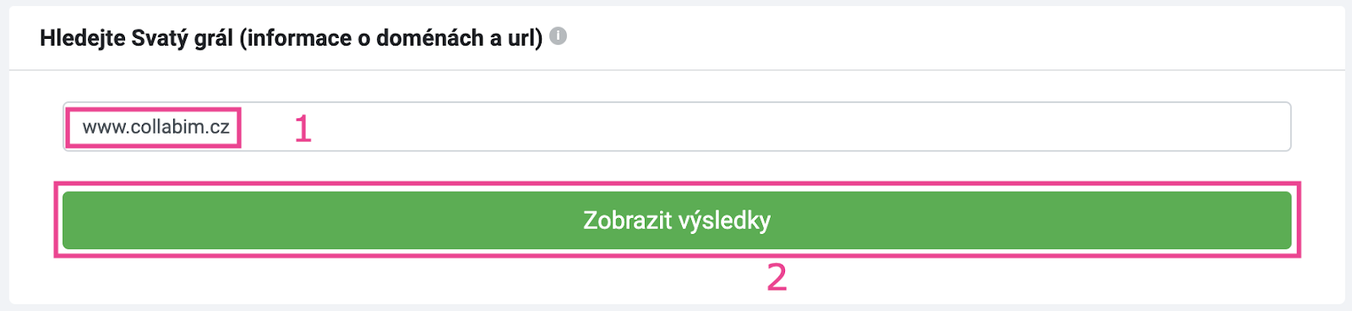This screenshot has width=1352, height=311.
Task: Click the www.collabim.cz text in the field
Action: tap(155, 127)
